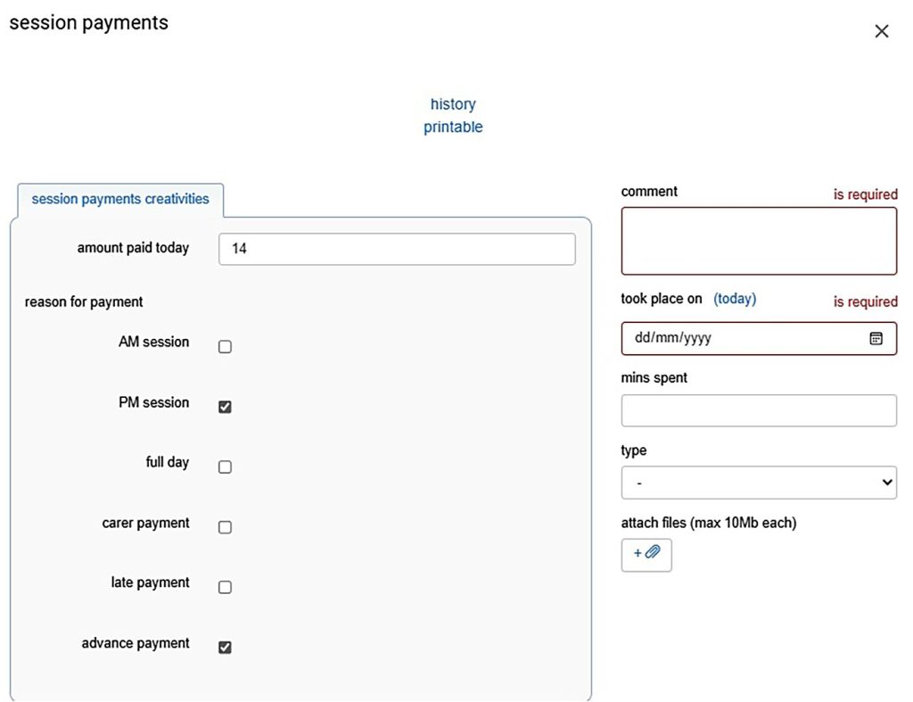Screen dimensions: 913x702
Task: Focus the amount paid today field
Action: 397,249
